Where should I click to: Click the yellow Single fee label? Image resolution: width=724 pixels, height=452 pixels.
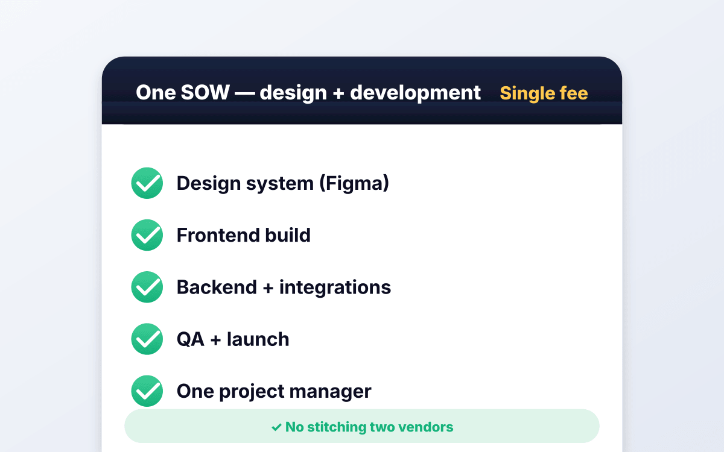(544, 93)
